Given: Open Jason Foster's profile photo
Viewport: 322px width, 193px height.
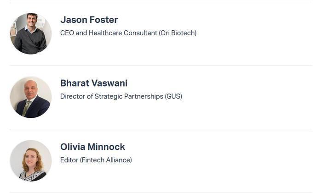Looking at the screenshot, I should pyautogui.click(x=31, y=33).
